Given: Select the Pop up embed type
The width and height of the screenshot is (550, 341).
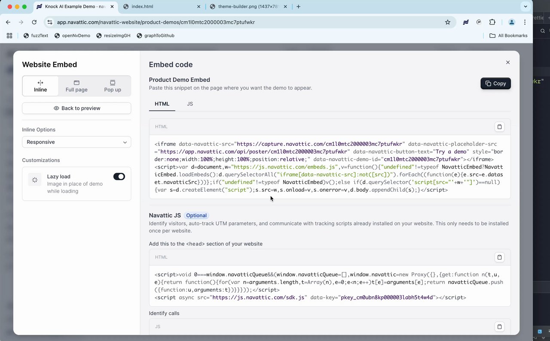Looking at the screenshot, I should (x=113, y=86).
